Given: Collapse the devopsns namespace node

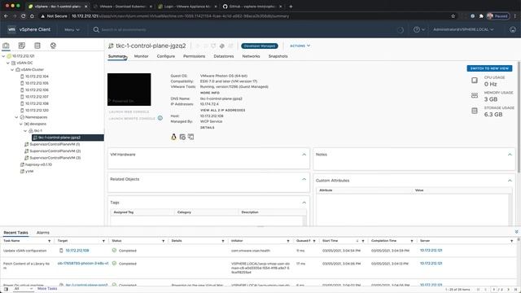Looking at the screenshot, I should click(x=20, y=124).
